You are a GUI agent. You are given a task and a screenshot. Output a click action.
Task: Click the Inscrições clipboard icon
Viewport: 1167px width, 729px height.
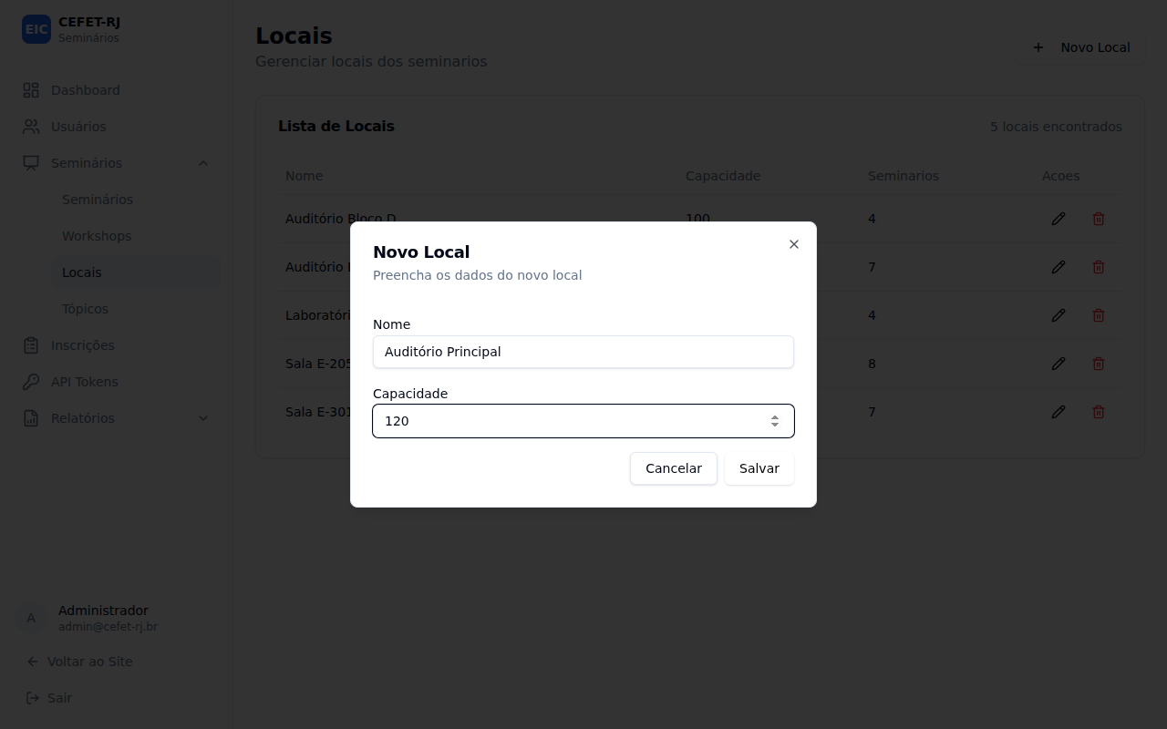[x=31, y=345]
